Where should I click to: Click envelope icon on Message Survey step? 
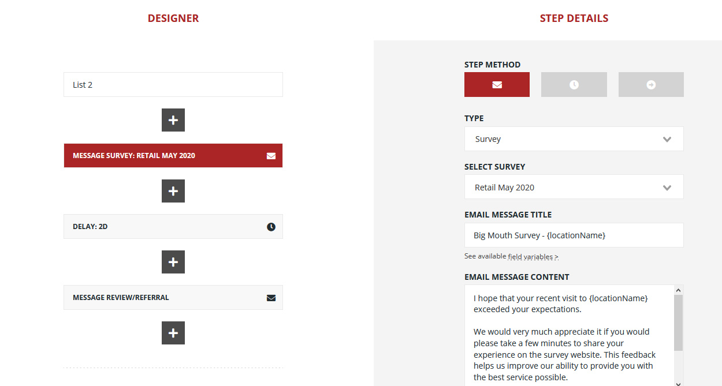pyautogui.click(x=271, y=156)
